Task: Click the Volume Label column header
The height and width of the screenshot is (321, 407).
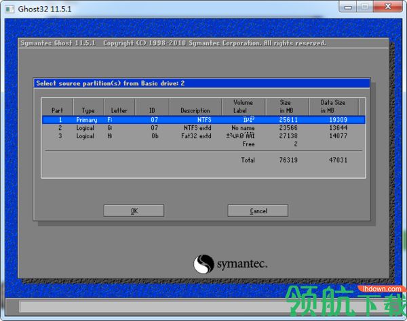Action: coord(243,106)
